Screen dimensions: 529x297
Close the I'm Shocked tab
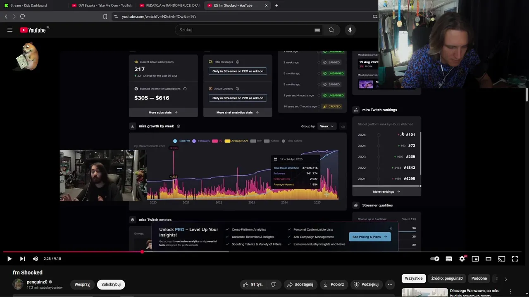click(x=266, y=5)
